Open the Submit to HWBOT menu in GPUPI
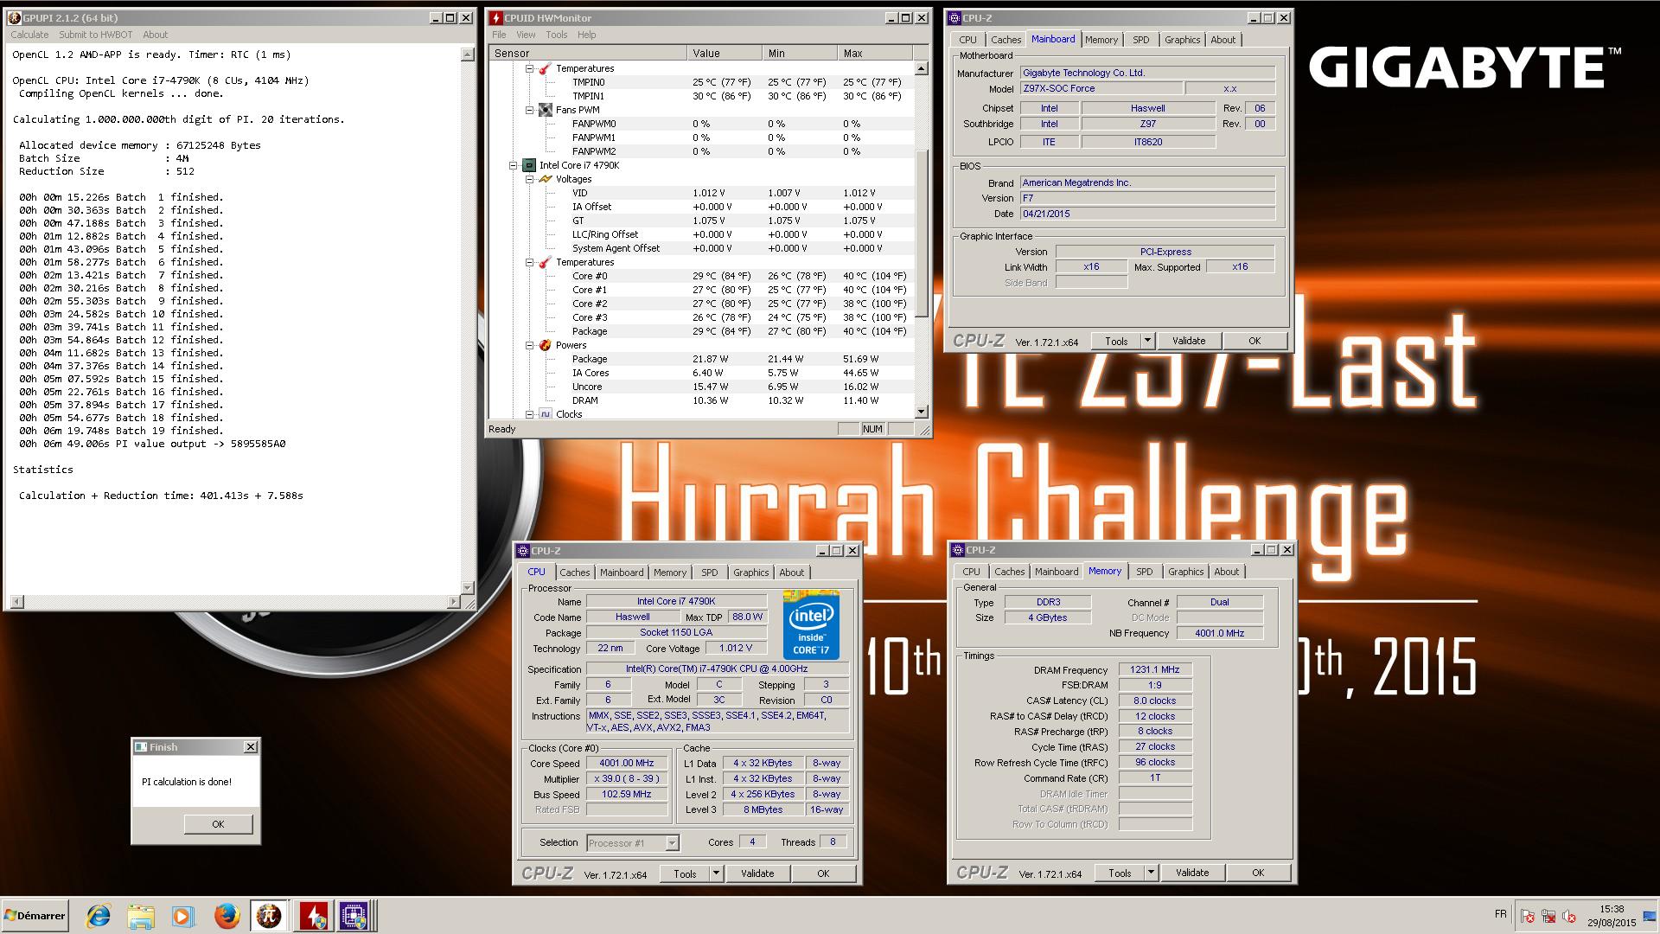Image resolution: width=1660 pixels, height=934 pixels. point(96,35)
